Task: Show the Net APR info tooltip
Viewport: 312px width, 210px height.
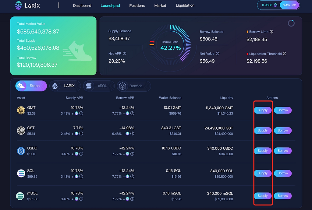Action: point(125,53)
